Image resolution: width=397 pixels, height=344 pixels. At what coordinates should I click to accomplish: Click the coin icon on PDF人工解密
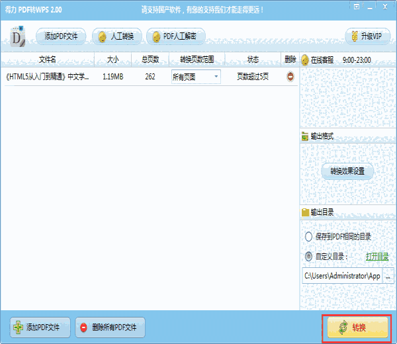click(x=156, y=37)
